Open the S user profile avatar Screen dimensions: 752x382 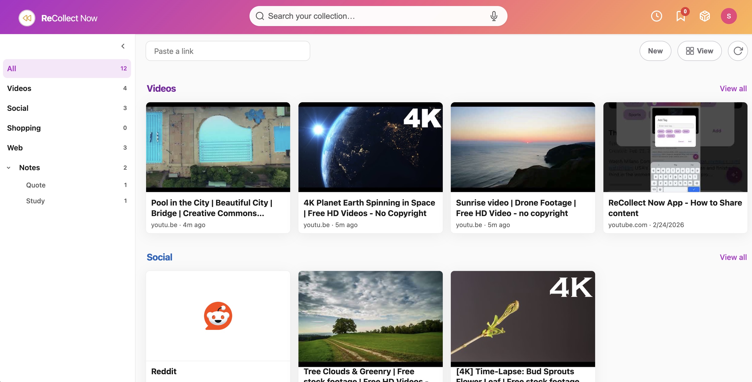(729, 16)
